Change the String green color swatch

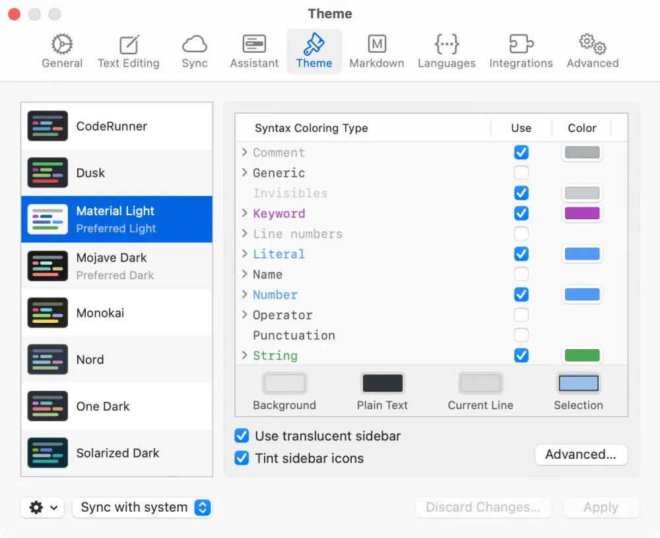(582, 355)
